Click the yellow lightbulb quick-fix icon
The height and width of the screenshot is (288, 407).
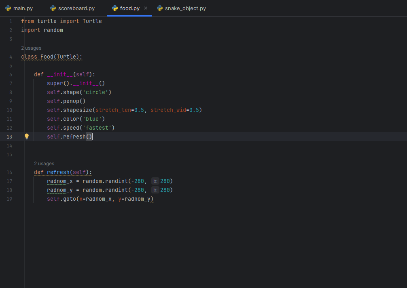(x=27, y=137)
